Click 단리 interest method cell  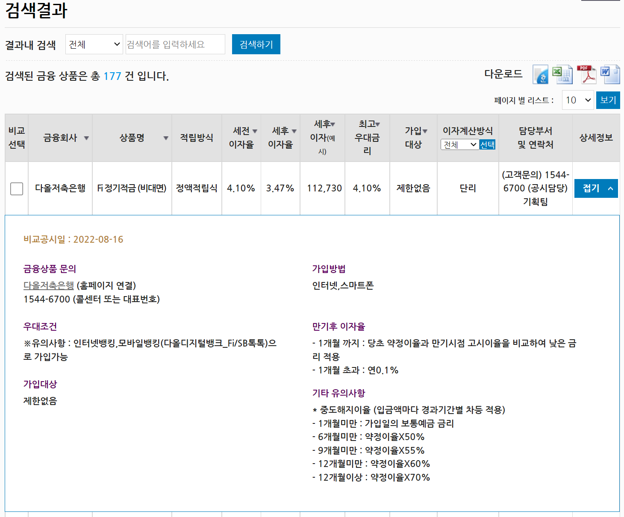468,188
